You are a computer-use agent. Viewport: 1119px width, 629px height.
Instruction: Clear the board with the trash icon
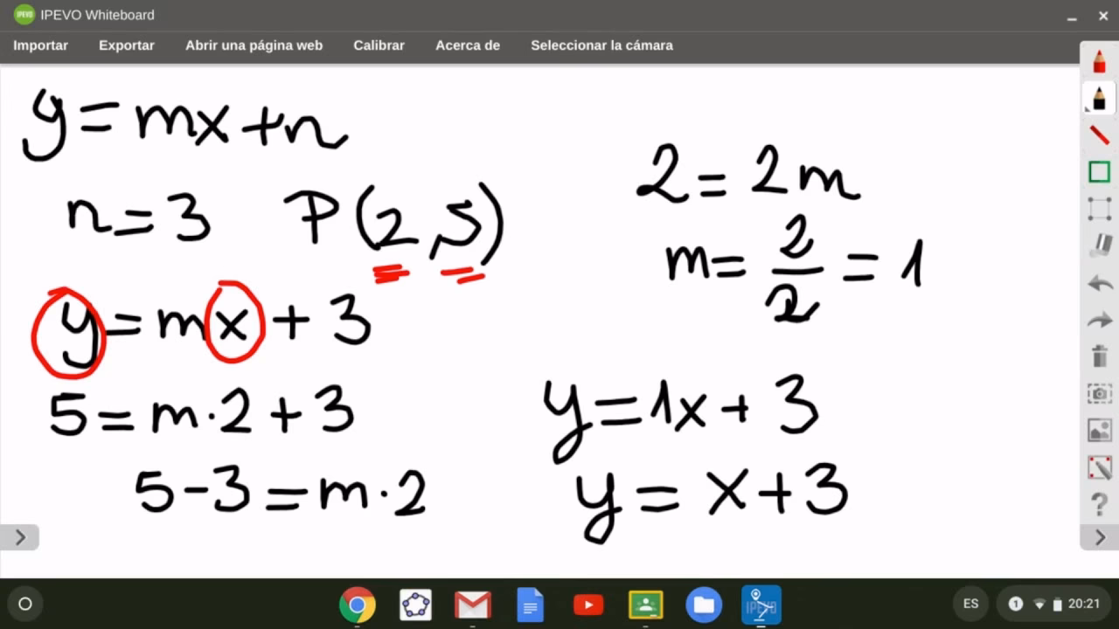[x=1099, y=356]
